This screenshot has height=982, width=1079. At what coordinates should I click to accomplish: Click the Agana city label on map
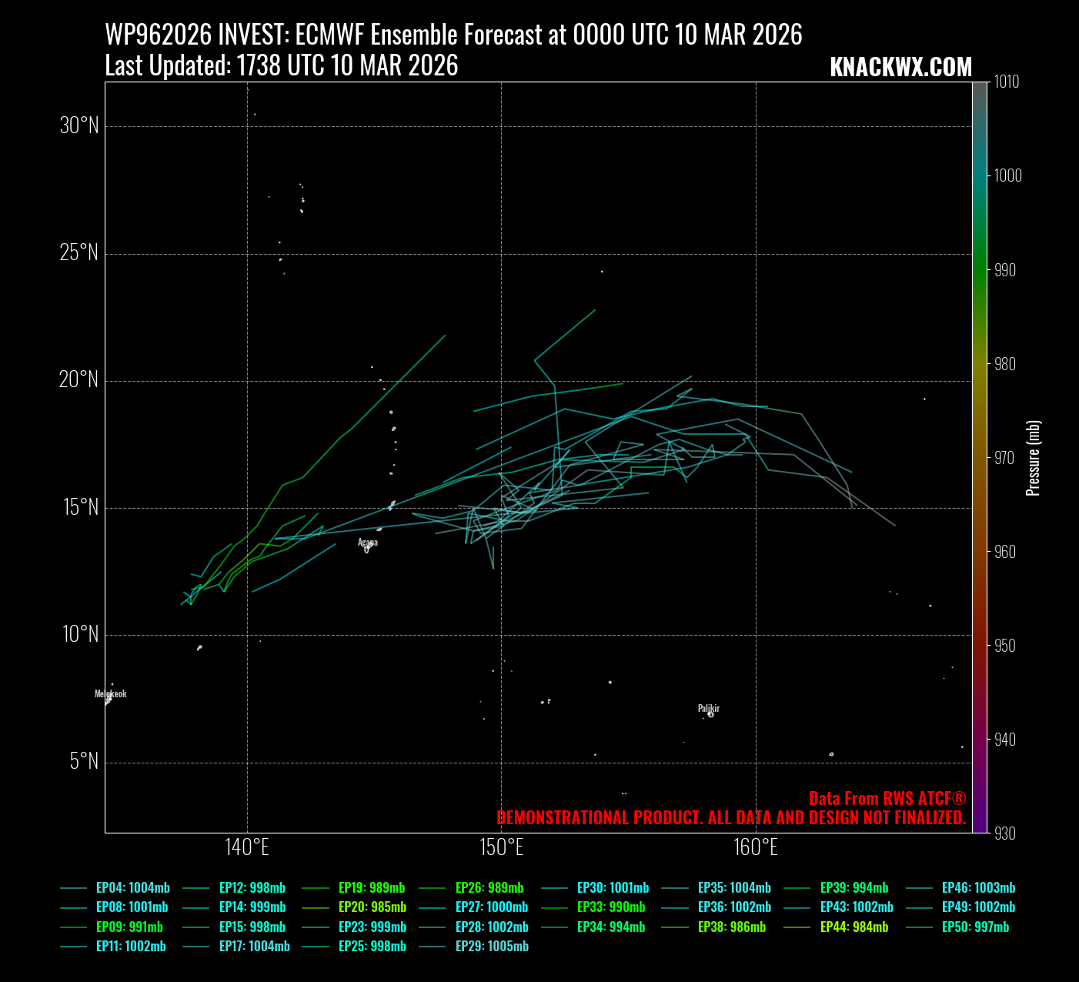click(x=368, y=543)
